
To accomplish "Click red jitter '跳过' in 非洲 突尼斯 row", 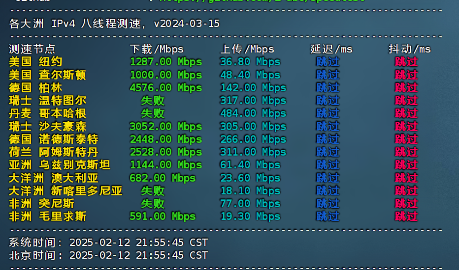I will (406, 203).
